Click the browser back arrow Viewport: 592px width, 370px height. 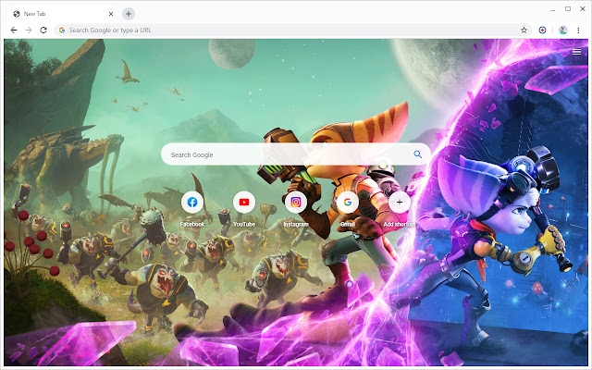[x=14, y=31]
